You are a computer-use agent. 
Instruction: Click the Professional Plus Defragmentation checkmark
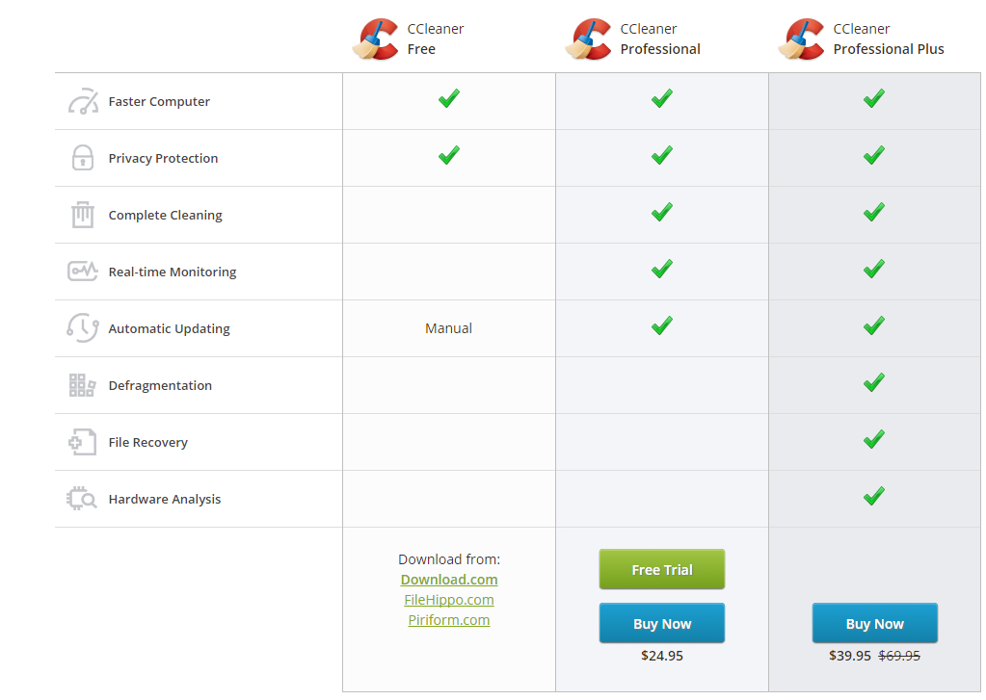[x=874, y=383]
